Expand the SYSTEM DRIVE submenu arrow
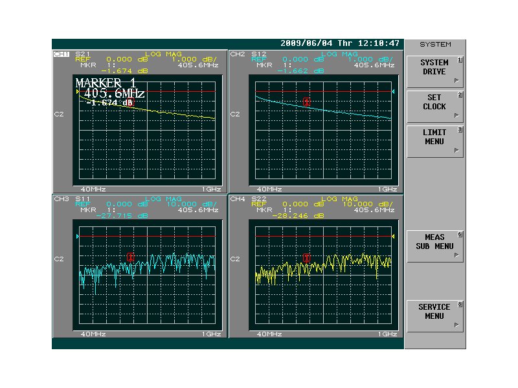 456,81
